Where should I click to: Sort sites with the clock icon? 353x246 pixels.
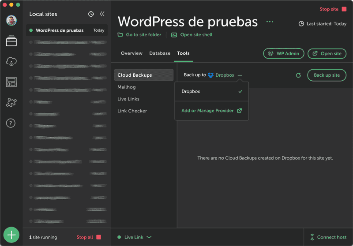(91, 14)
